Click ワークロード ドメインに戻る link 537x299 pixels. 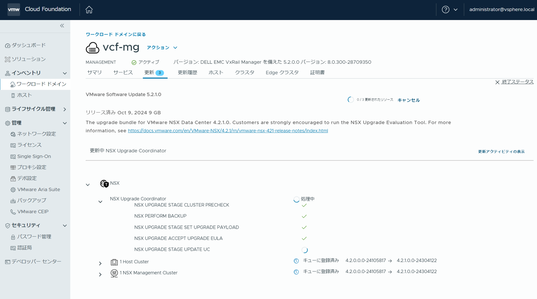(x=116, y=34)
